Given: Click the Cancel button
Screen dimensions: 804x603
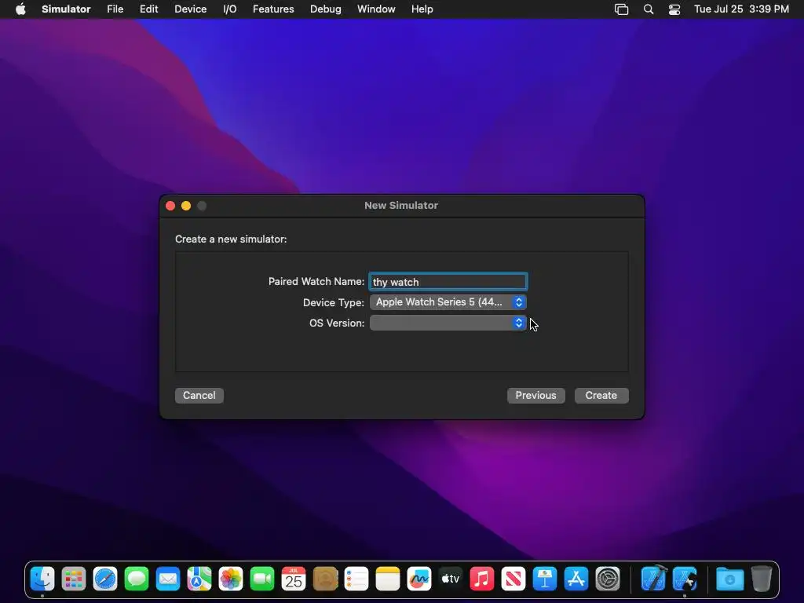Looking at the screenshot, I should point(199,396).
